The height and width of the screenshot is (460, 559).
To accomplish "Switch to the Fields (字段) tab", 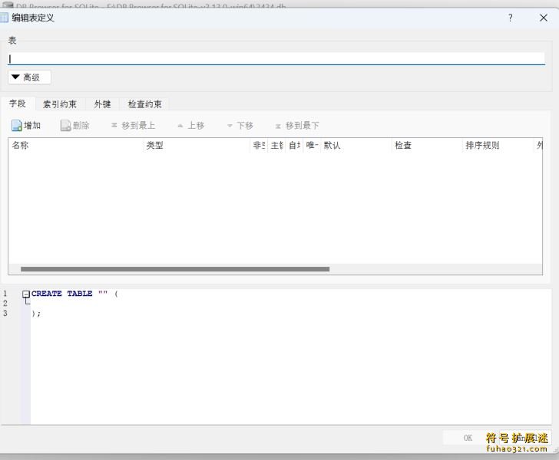I will pos(18,103).
